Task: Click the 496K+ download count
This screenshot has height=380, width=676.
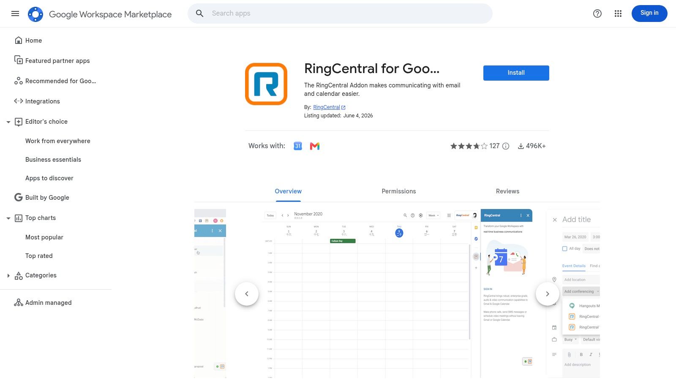Action: [536, 146]
